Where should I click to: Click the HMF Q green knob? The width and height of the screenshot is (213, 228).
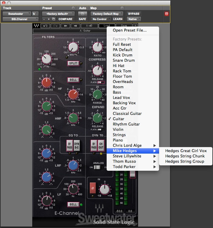coord(47,130)
